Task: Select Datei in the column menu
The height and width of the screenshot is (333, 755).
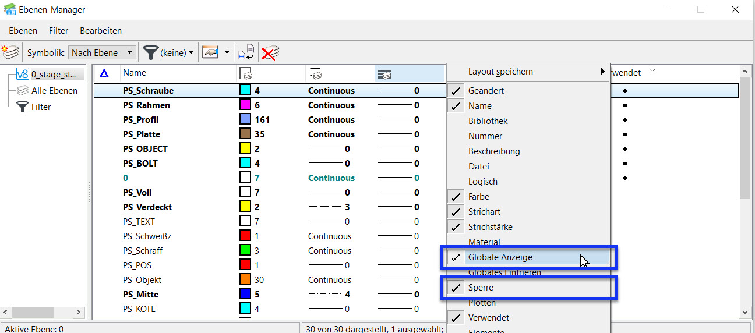Action: pyautogui.click(x=529, y=166)
